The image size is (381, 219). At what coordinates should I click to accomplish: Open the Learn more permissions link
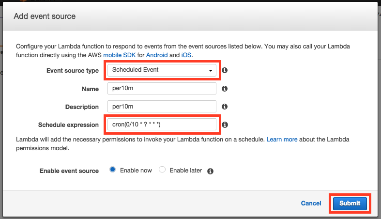click(x=282, y=139)
